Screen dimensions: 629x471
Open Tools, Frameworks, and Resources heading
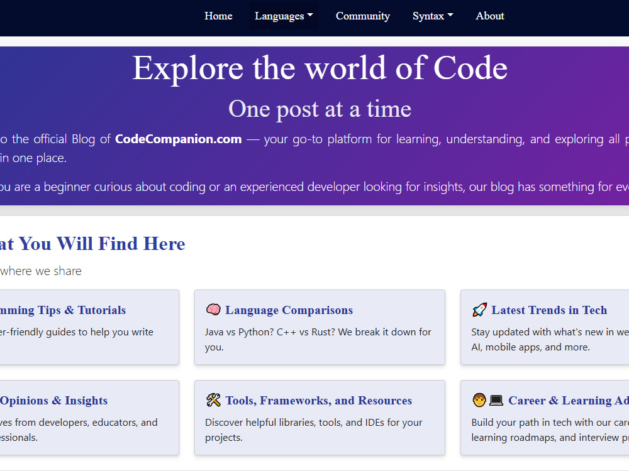pyautogui.click(x=318, y=401)
